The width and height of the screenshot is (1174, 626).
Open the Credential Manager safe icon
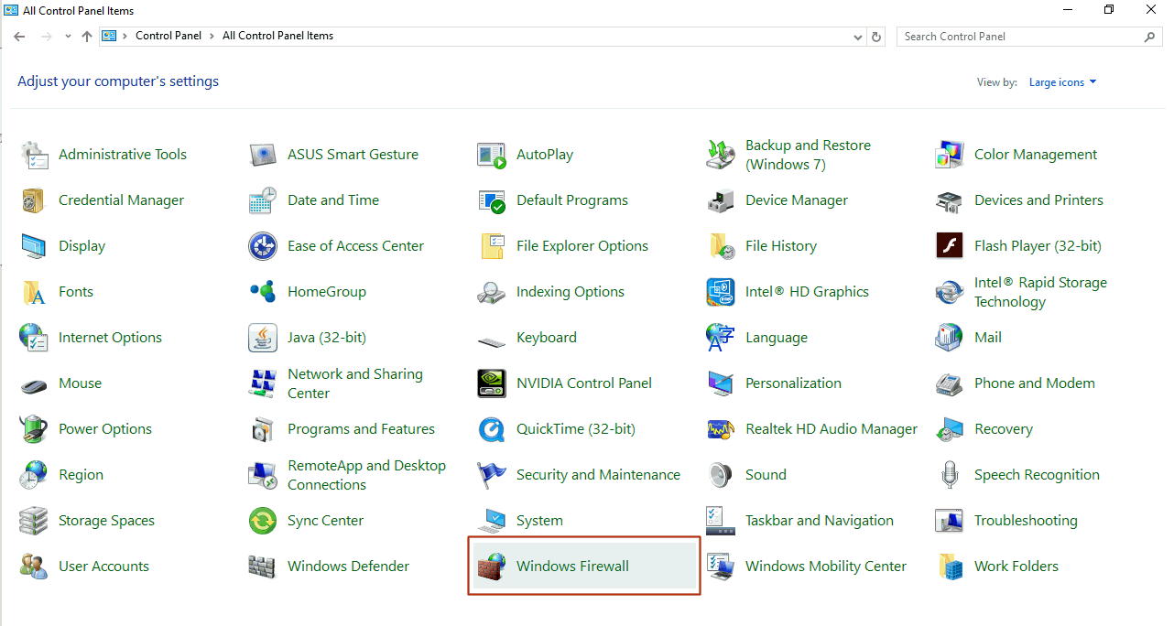tap(34, 200)
